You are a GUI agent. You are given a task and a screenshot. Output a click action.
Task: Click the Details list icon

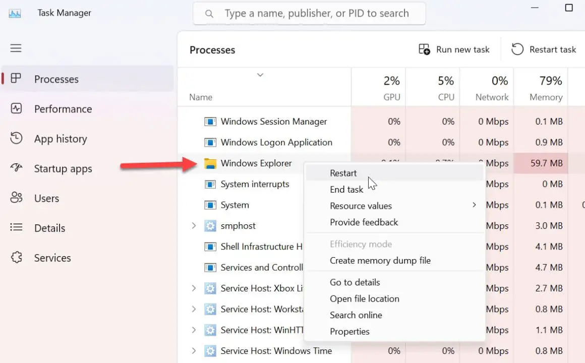(x=16, y=227)
